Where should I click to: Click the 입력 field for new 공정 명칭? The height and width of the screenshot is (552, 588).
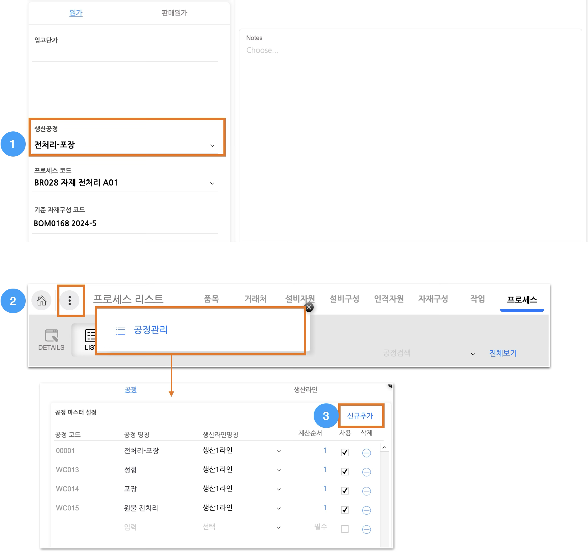(x=130, y=527)
